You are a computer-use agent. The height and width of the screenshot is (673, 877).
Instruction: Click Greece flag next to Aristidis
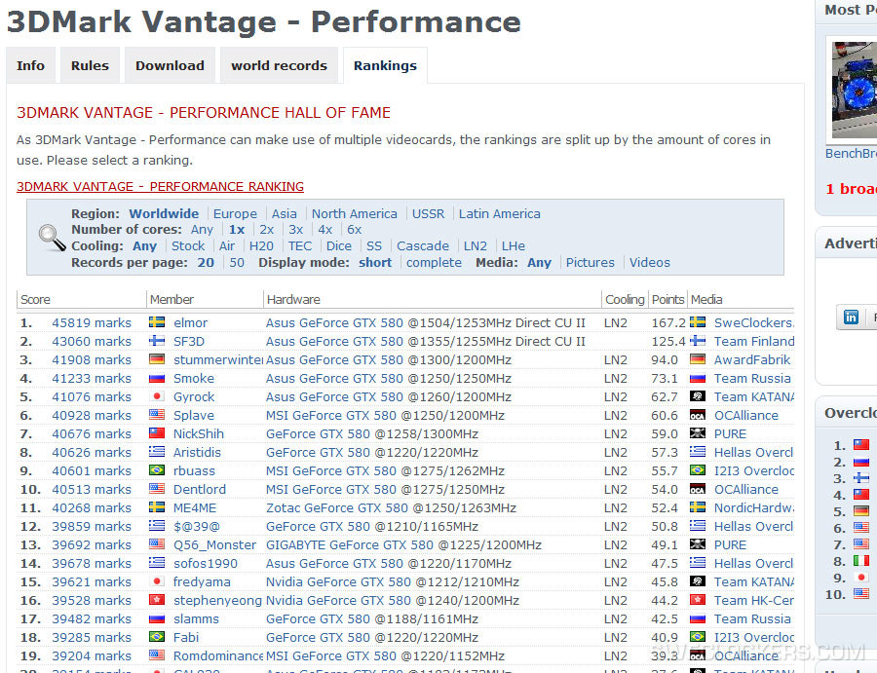coord(157,452)
